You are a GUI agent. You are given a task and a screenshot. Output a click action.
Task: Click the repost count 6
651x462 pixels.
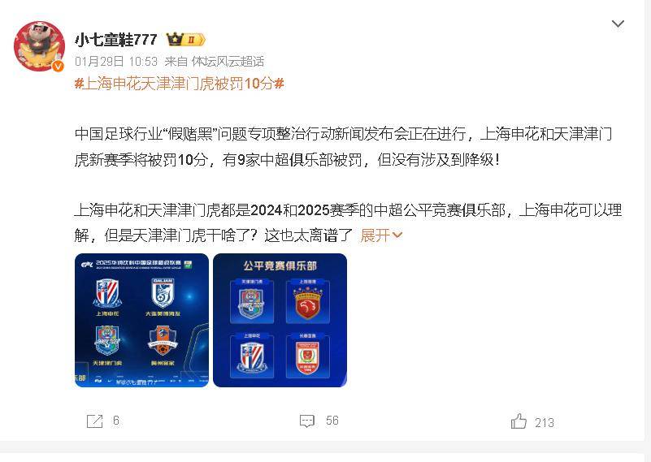pos(116,421)
